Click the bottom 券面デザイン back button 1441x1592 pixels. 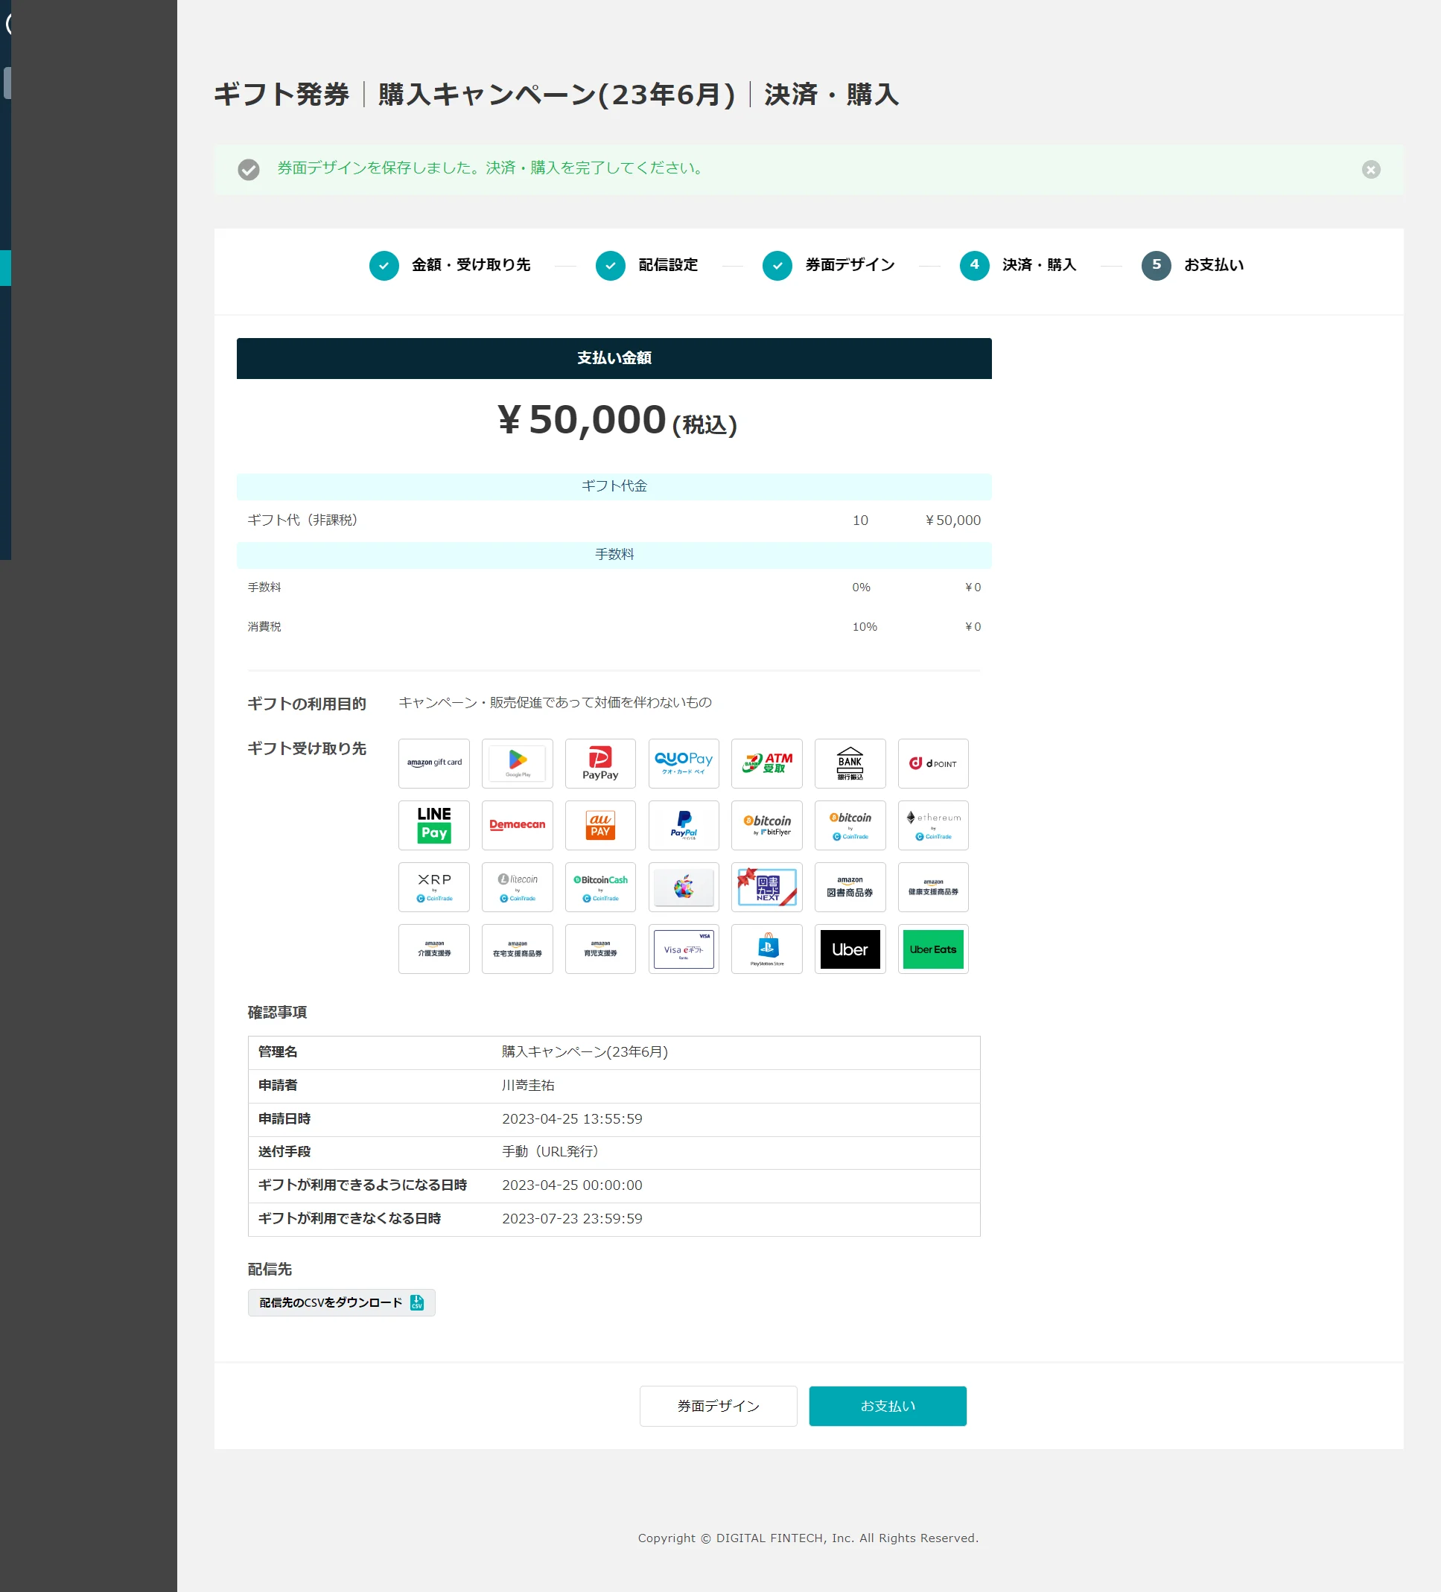[718, 1406]
